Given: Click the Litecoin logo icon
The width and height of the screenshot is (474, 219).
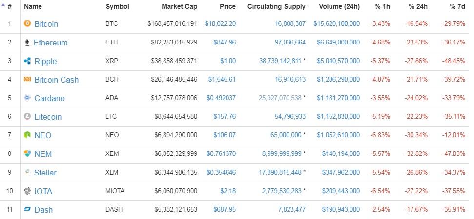Looking at the screenshot, I should [x=27, y=117].
